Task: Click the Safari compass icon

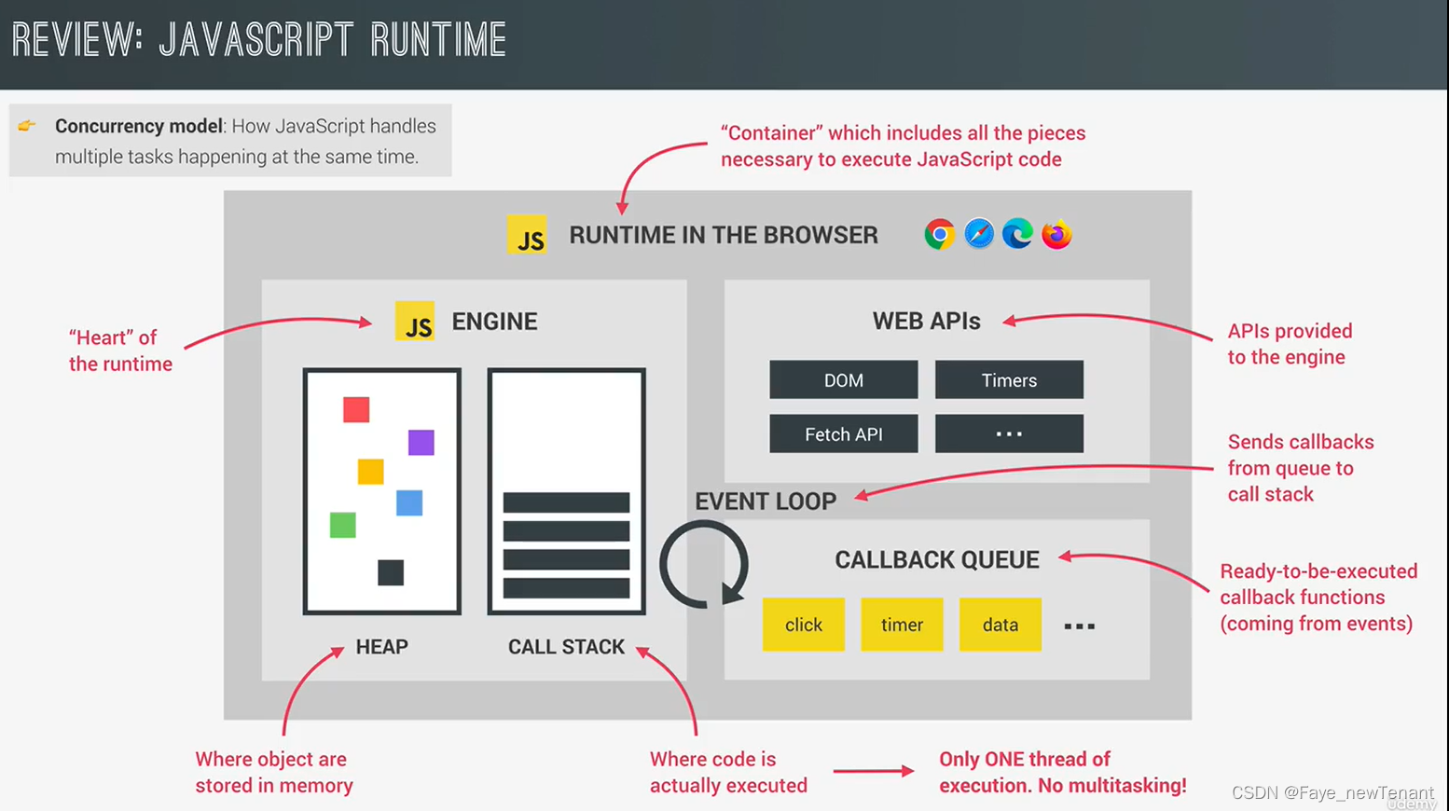Action: coord(979,234)
